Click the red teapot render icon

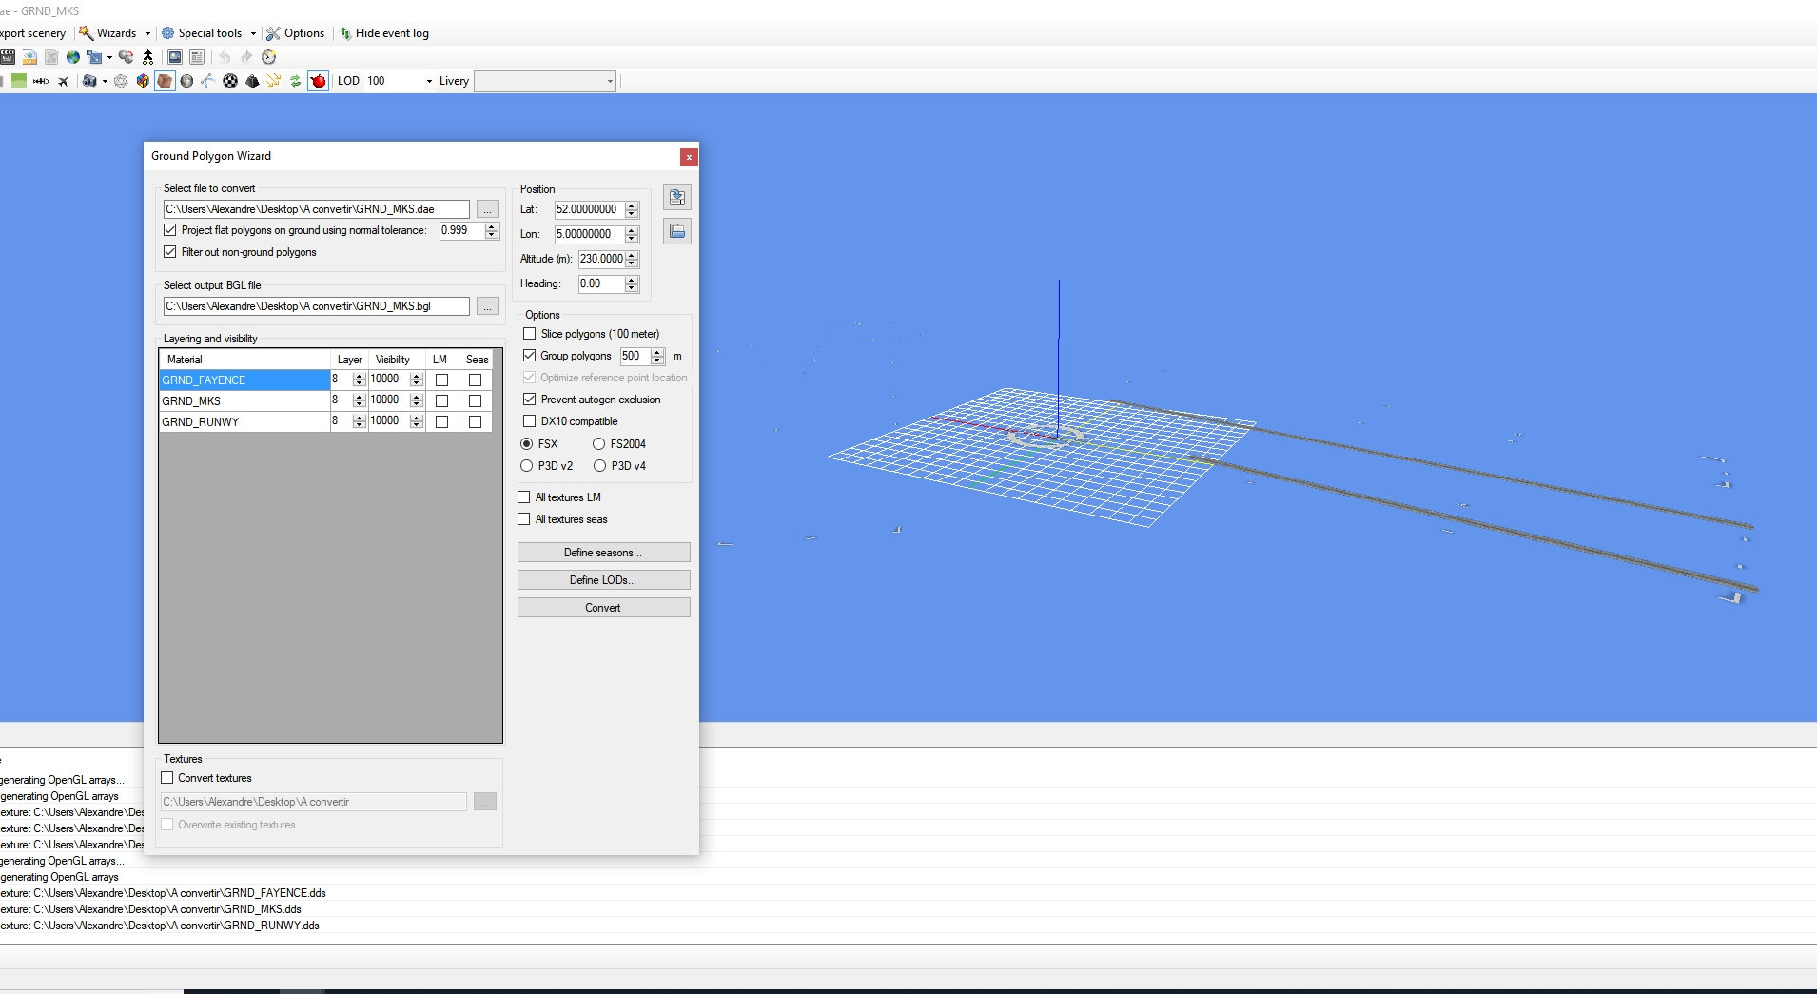click(x=318, y=81)
